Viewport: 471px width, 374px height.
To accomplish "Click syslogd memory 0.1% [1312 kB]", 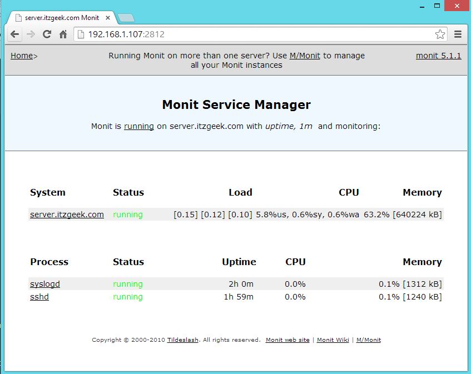I will (410, 283).
